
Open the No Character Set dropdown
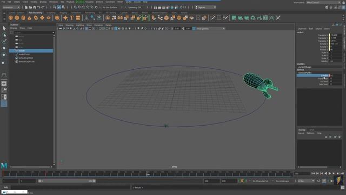(260, 181)
